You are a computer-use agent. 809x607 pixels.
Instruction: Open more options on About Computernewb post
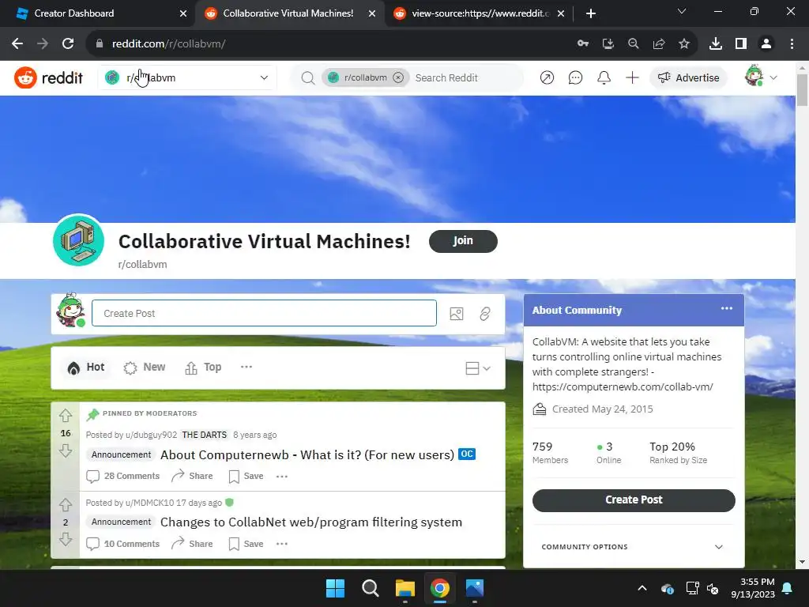tap(282, 476)
